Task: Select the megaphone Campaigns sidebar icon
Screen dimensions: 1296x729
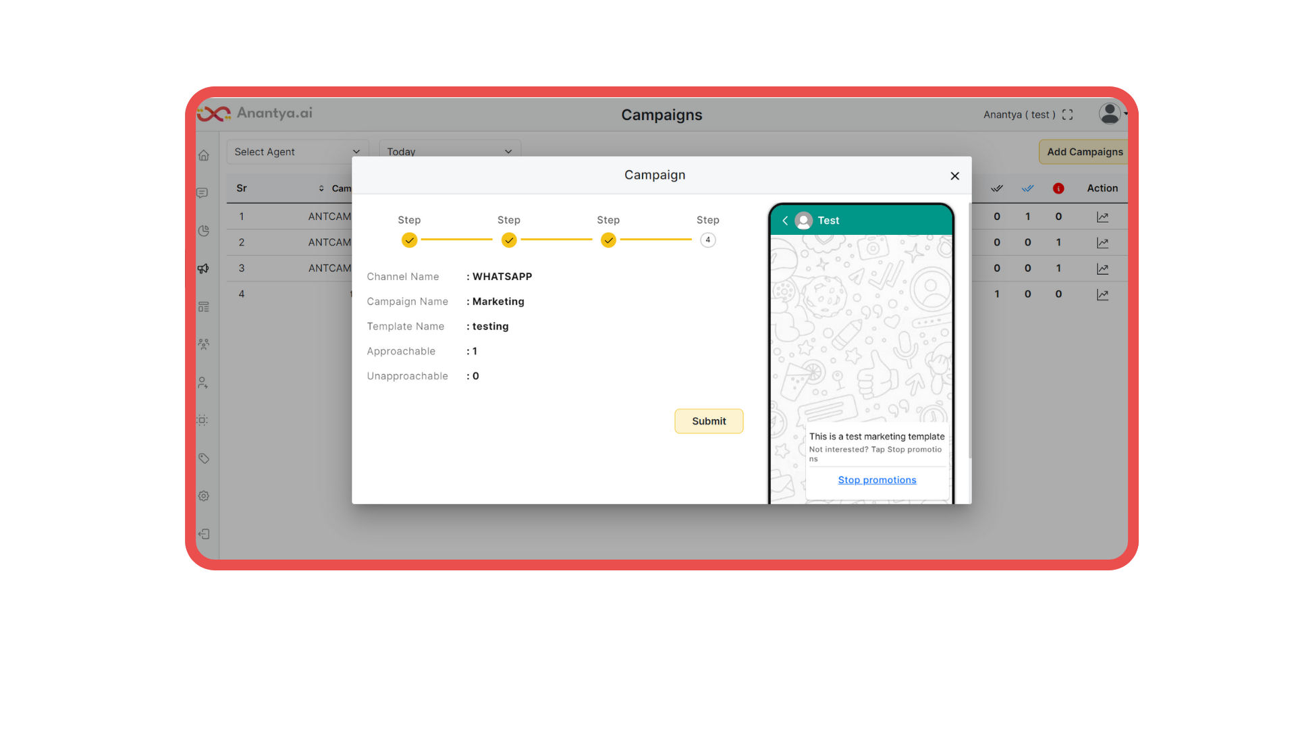Action: pos(203,269)
